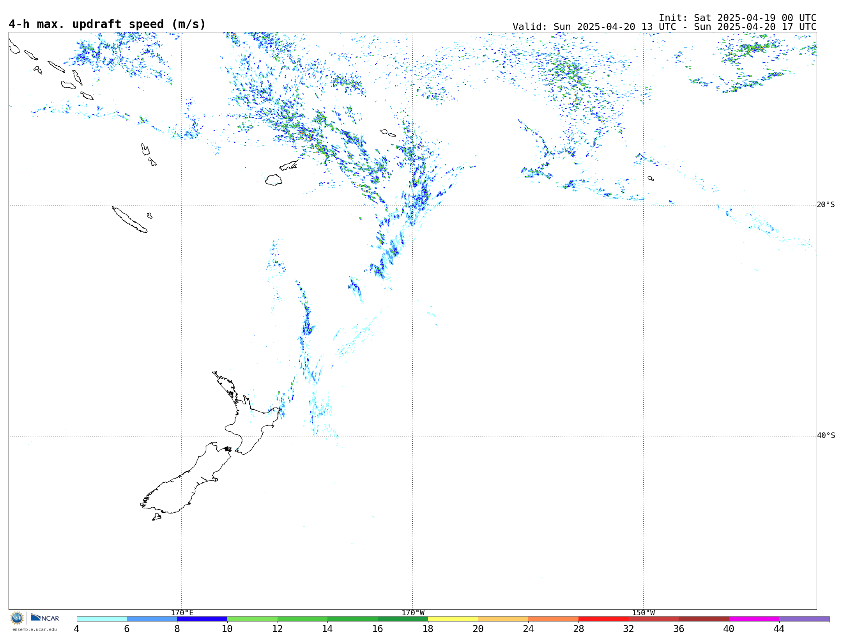Click the colorbar tick label 24
Screen dimensions: 842x634
tap(528, 629)
